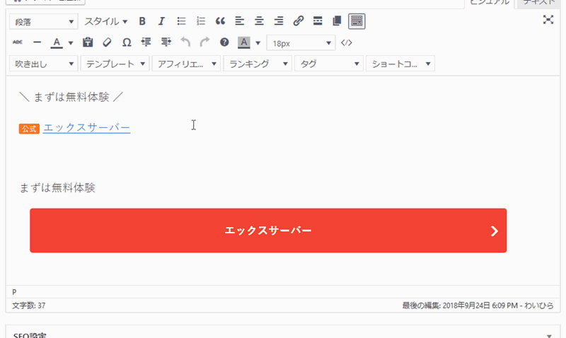566x338 pixels.
Task: Open the text color picker arrow
Action: tap(71, 43)
